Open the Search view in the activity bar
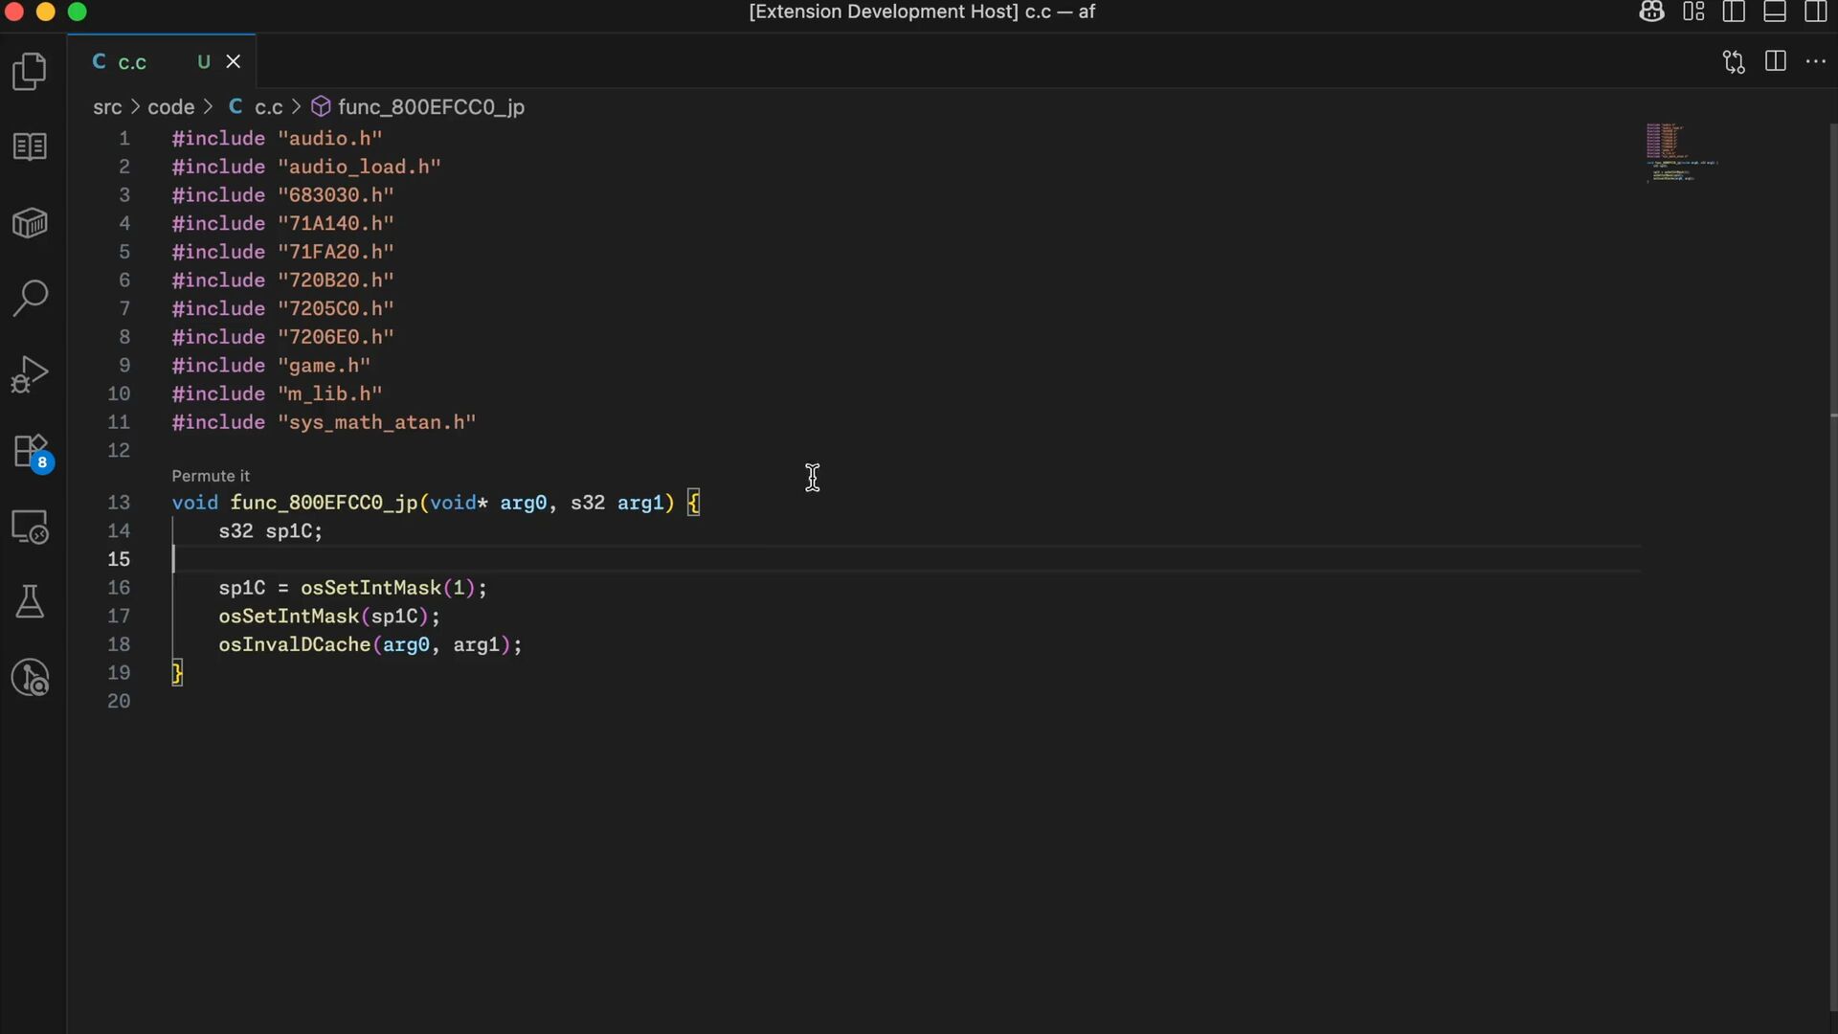The image size is (1838, 1034). coord(30,298)
